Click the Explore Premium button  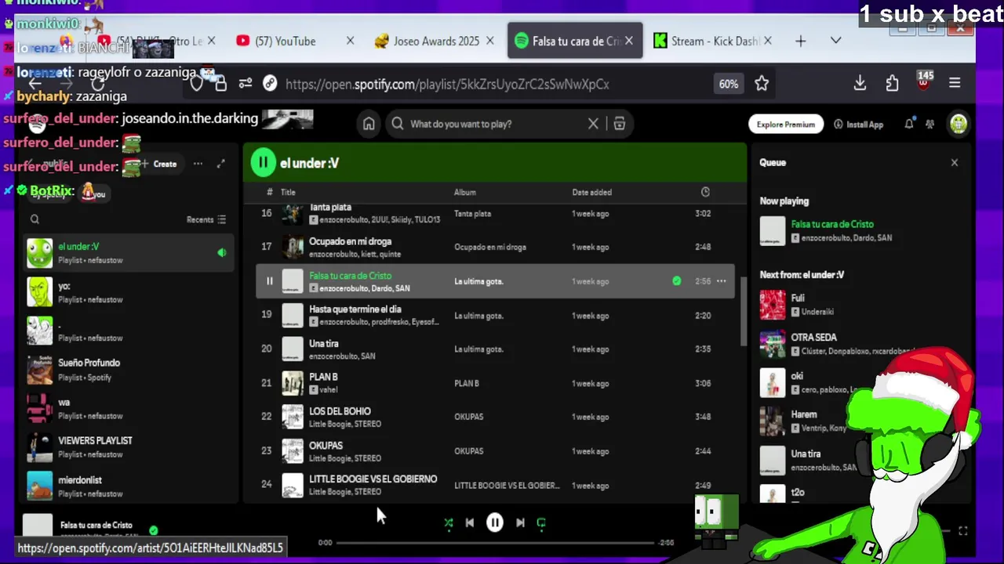point(785,124)
